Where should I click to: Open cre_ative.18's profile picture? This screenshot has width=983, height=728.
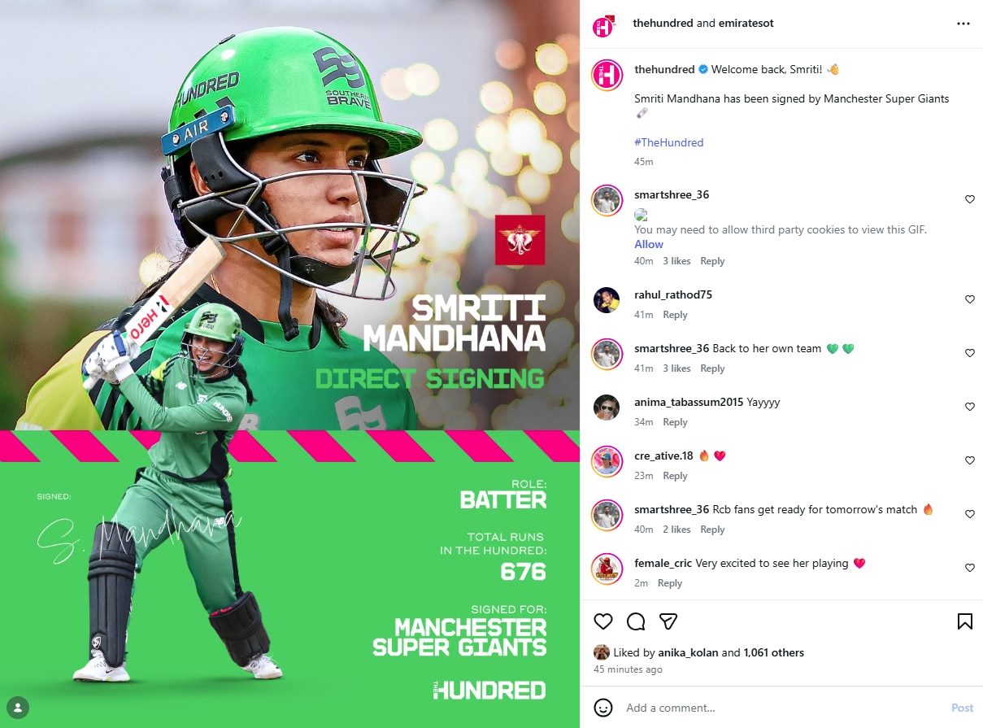607,461
